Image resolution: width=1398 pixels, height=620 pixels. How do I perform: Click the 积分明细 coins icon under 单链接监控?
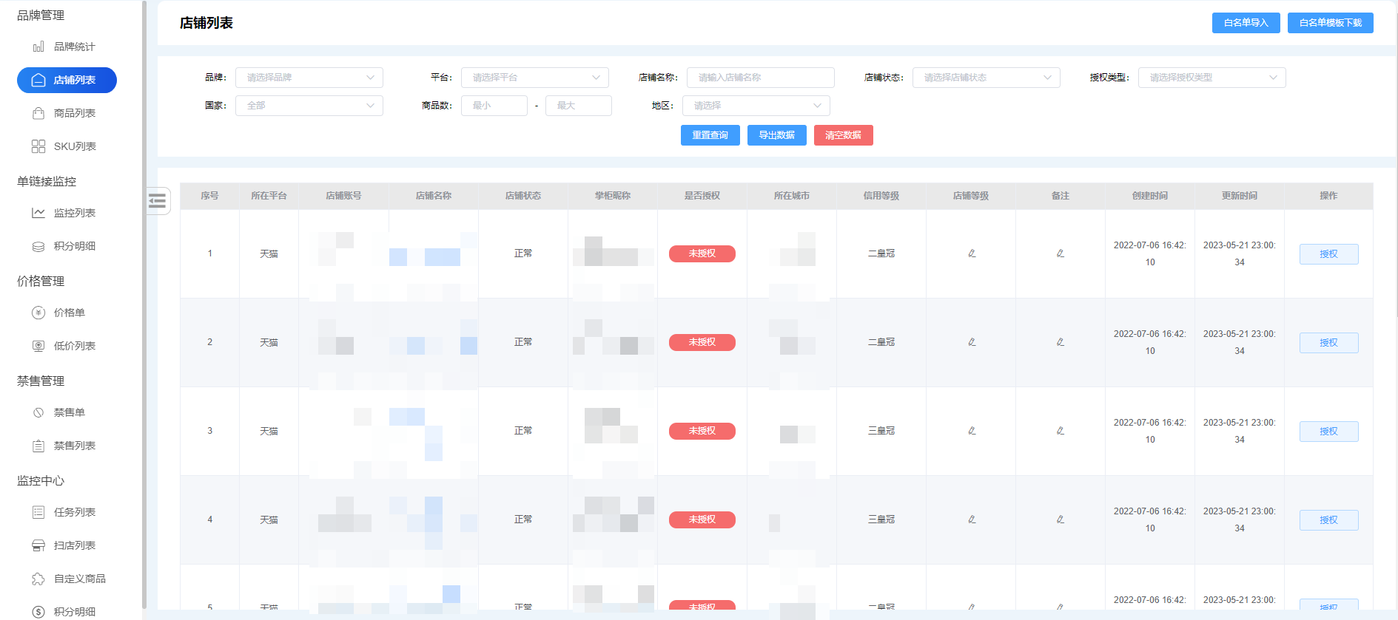point(38,246)
